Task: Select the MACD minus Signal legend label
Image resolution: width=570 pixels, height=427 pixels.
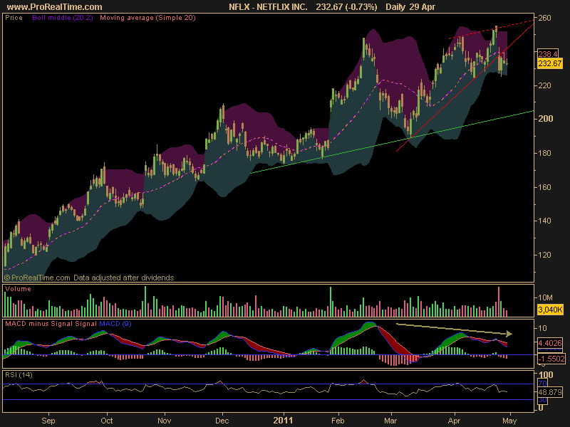Action: tap(39, 324)
